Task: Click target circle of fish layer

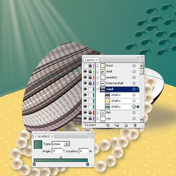Action: click(134, 113)
